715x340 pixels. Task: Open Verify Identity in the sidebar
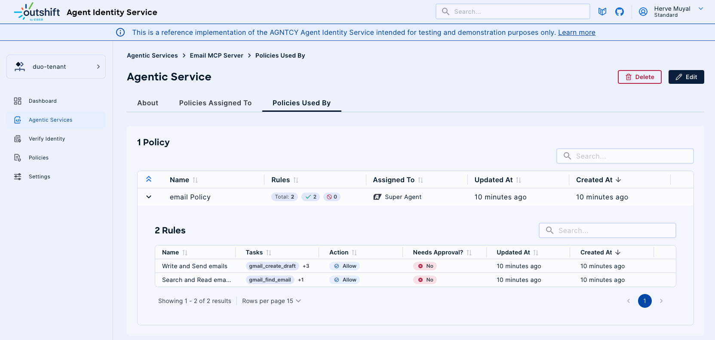pyautogui.click(x=56, y=139)
